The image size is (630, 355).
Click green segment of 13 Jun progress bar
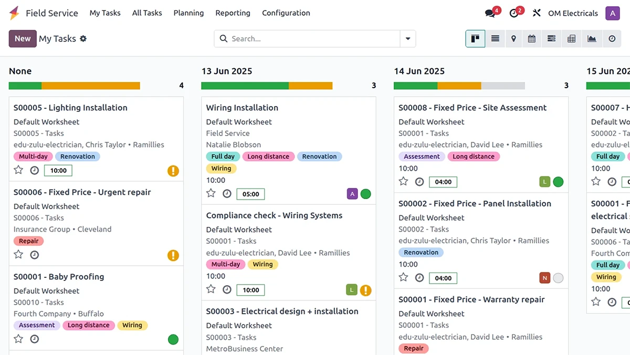(x=245, y=86)
